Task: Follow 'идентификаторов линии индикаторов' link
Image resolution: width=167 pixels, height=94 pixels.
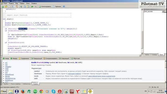Action: [x=102, y=76]
